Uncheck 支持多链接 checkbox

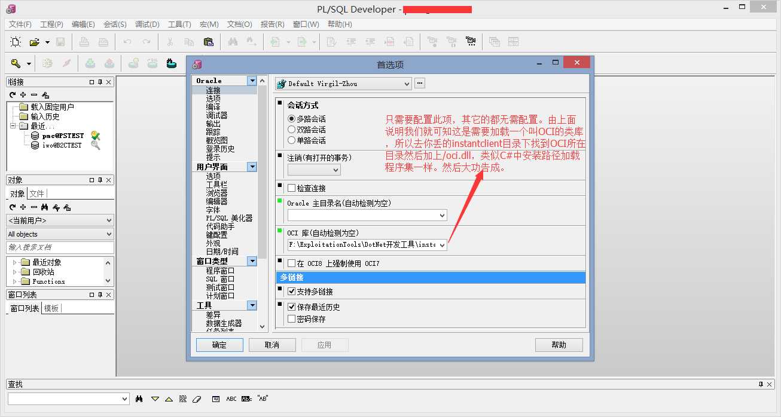click(x=292, y=292)
